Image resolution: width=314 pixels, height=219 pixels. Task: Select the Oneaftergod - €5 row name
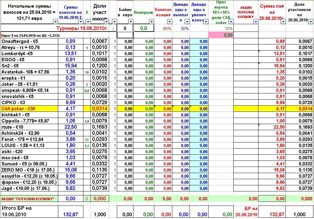[29, 41]
